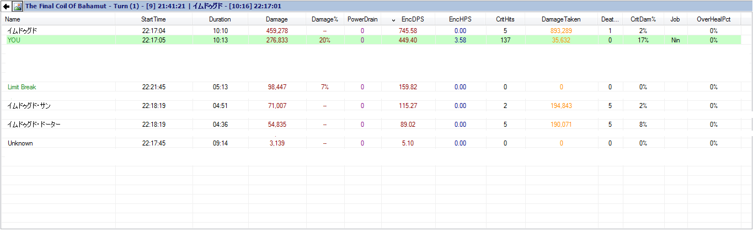This screenshot has height=232, width=753.
Task: Click the 8% CritDam value
Action: (643, 125)
